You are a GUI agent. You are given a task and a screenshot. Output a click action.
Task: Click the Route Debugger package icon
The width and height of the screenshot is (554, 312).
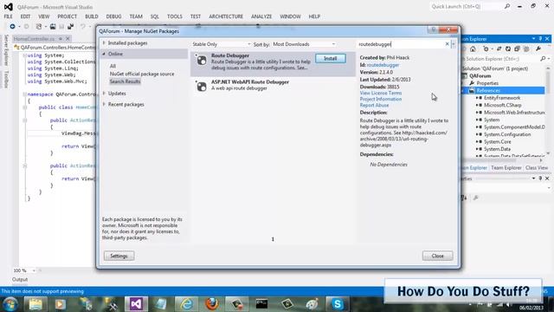coord(202,60)
